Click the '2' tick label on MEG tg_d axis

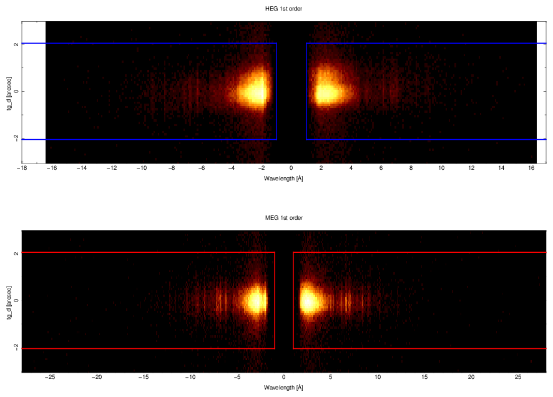16,253
